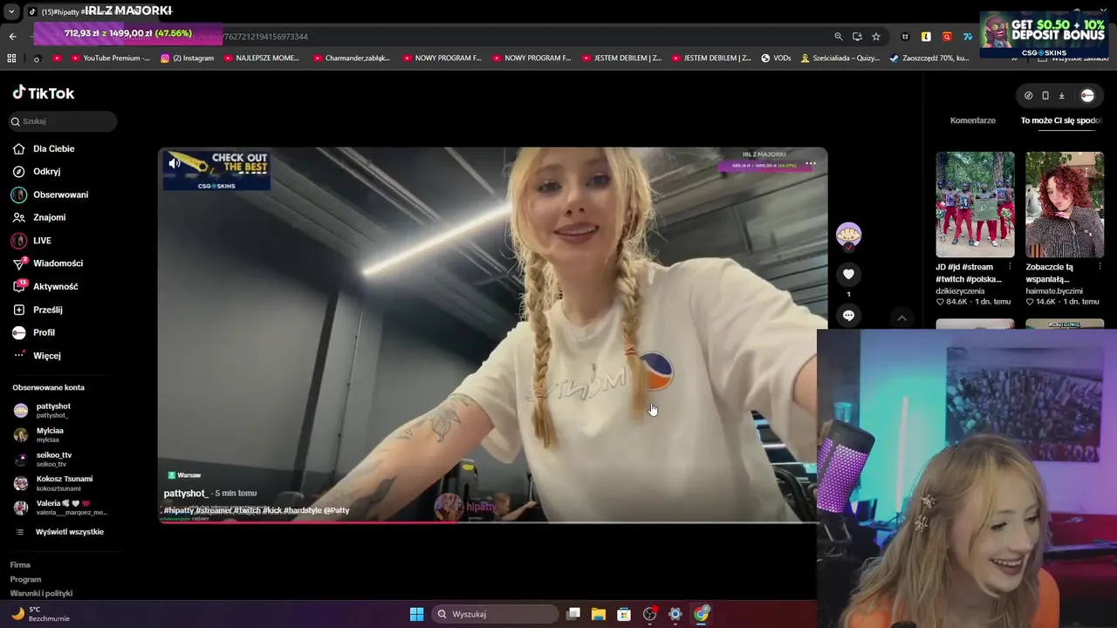Open Charmander,zabłąk... bookmark
Viewport: 1117px width, 628px height.
(x=353, y=58)
